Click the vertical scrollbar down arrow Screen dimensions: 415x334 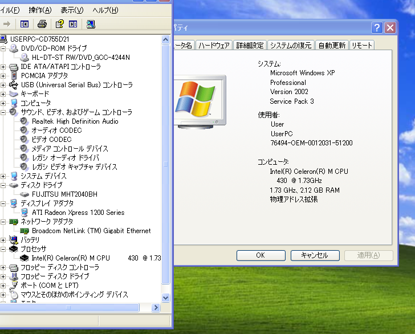[x=165, y=298]
